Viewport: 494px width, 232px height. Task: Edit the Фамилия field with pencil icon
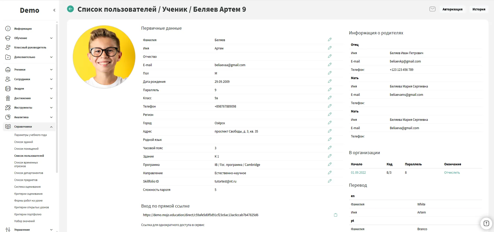point(330,40)
